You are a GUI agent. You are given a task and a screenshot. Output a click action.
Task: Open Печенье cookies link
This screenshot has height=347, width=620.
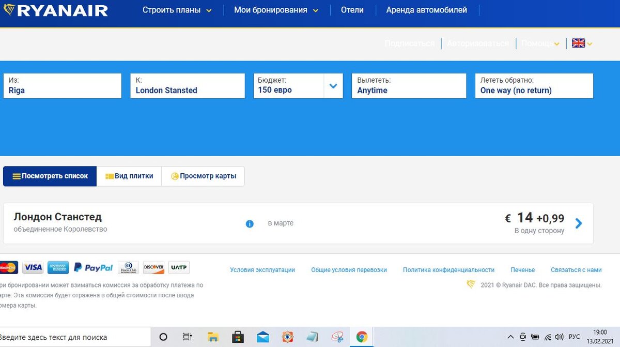(x=523, y=270)
